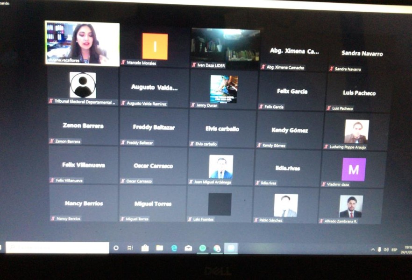Expand the hidden system tray icons chevron
Screen dimensions: 412x280
(x=373, y=250)
